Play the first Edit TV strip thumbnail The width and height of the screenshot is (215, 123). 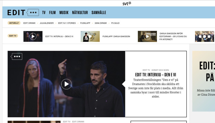pyautogui.click(x=33, y=37)
